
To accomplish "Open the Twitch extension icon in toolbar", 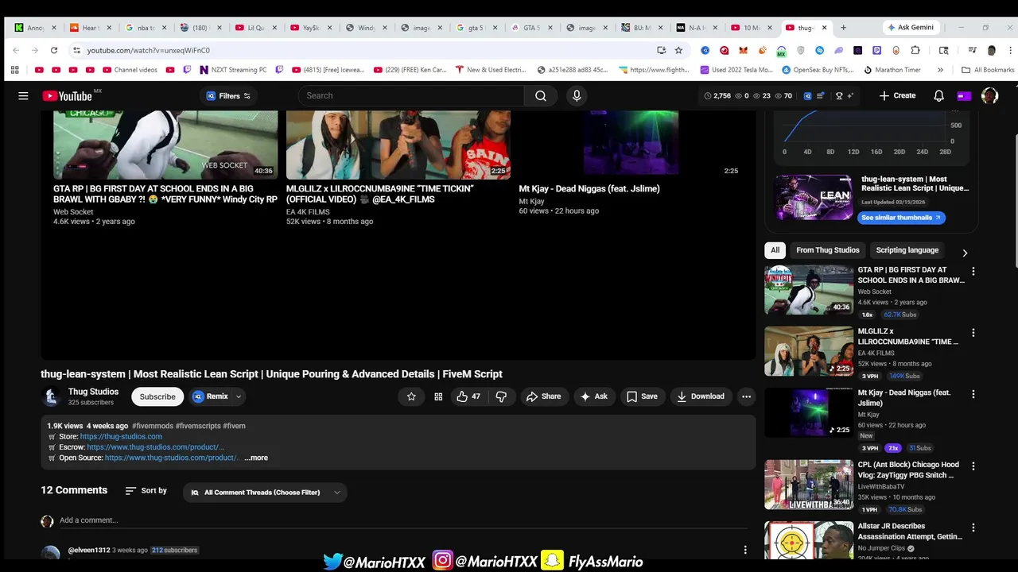I will tap(876, 50).
